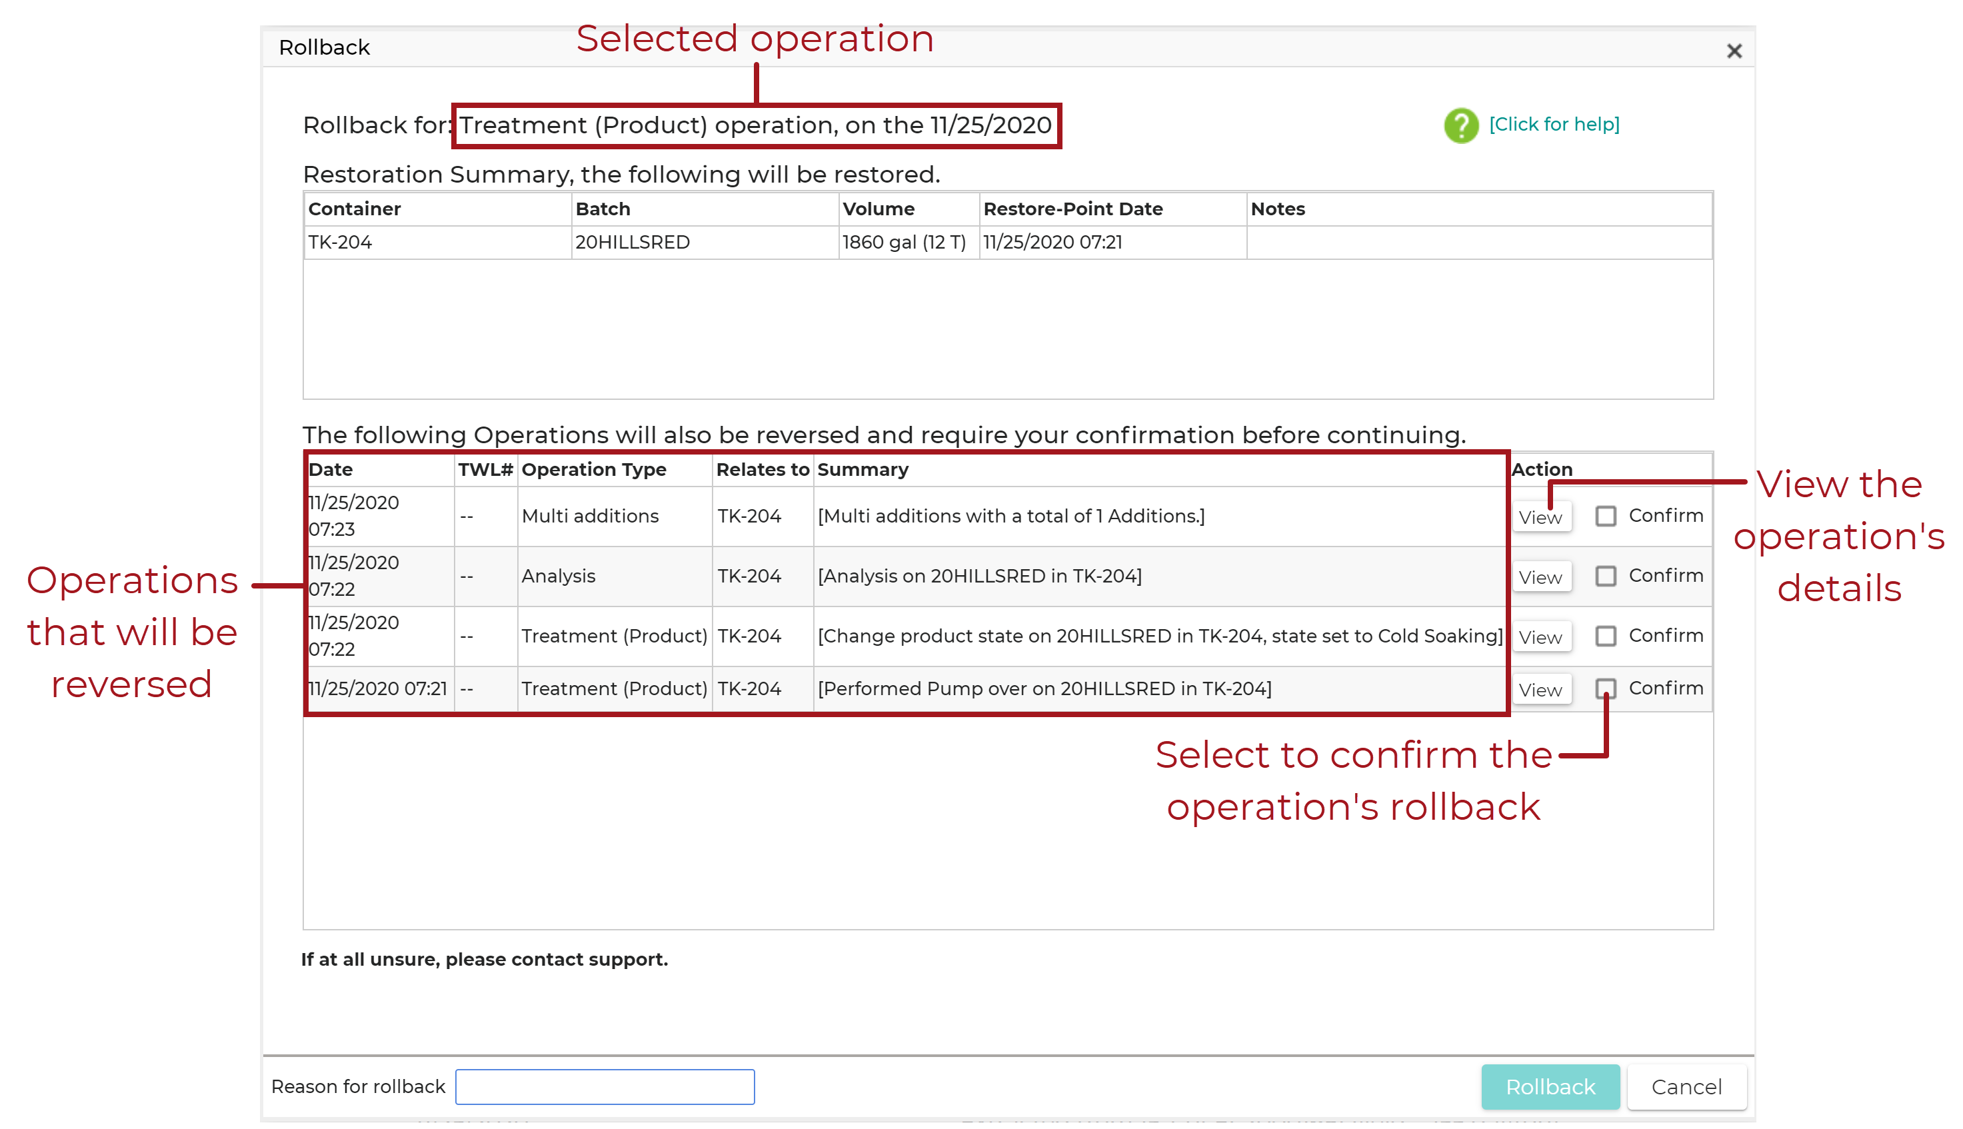Screen dimensions: 1963x1129
Task: View the Cold Soaking state change operation
Action: (1540, 636)
